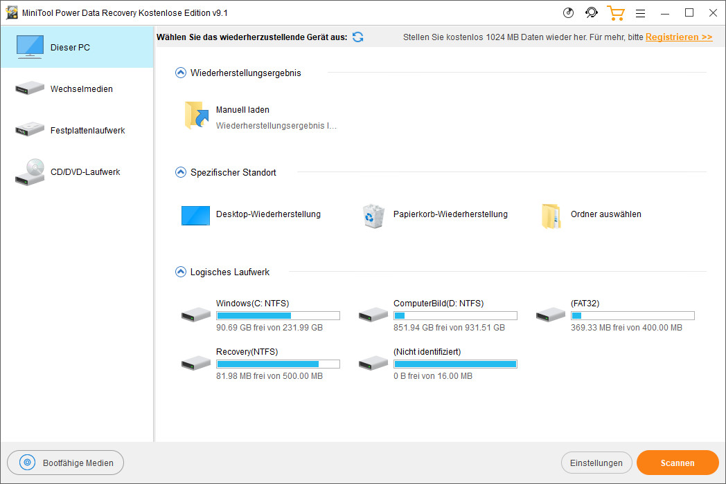726x484 pixels.
Task: Click the Manuell laden folder icon
Action: [x=196, y=115]
